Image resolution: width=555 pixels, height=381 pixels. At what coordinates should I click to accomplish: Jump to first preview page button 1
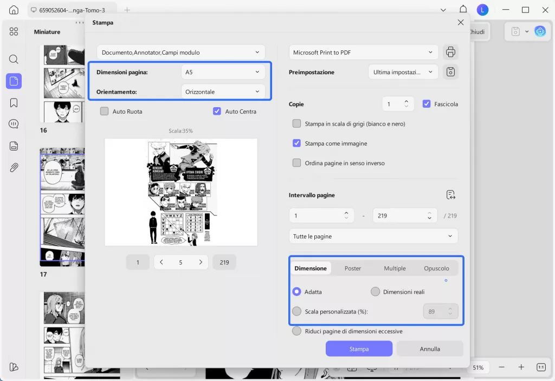(138, 262)
